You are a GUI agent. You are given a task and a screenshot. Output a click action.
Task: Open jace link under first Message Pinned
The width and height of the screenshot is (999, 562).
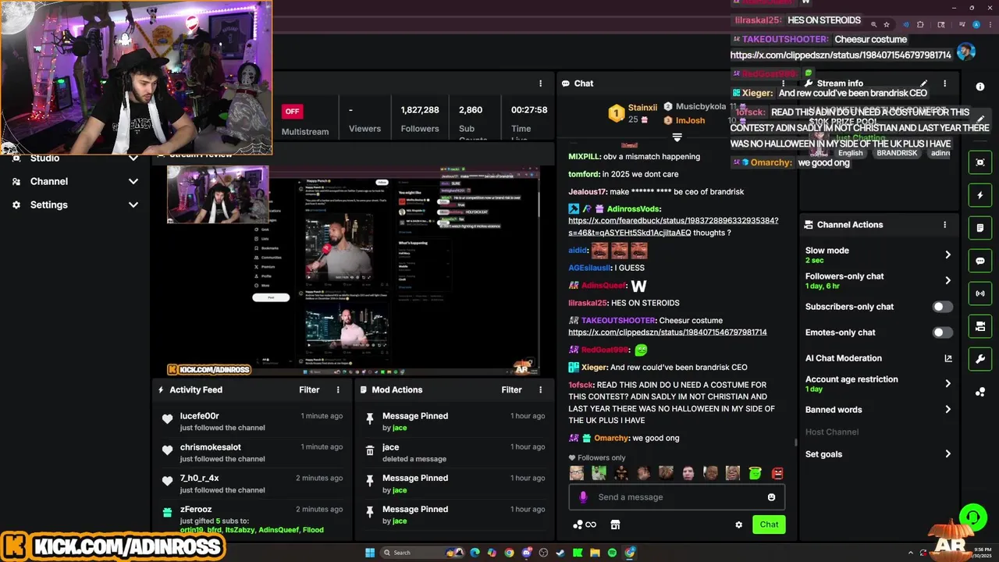point(400,428)
